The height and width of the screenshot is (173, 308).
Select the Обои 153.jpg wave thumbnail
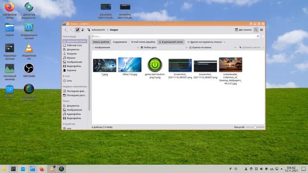click(x=129, y=65)
